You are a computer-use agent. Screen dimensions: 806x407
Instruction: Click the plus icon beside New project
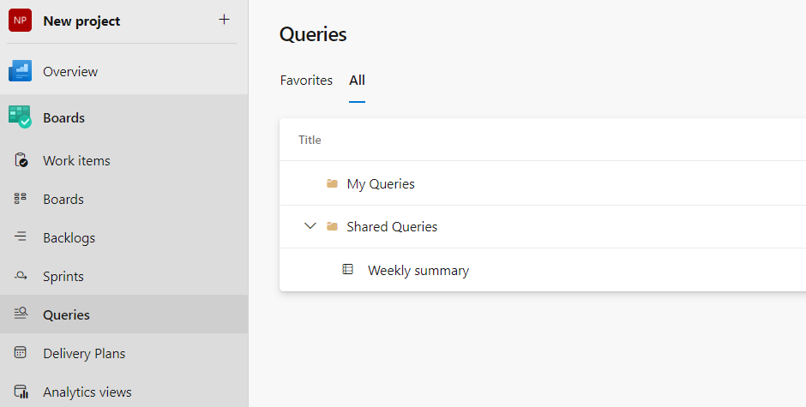224,20
